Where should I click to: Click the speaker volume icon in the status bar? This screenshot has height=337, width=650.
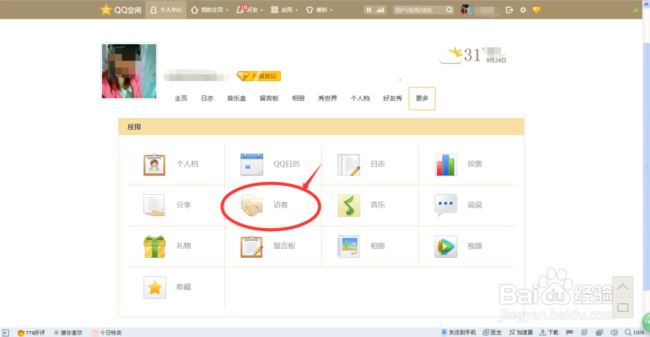click(x=614, y=332)
